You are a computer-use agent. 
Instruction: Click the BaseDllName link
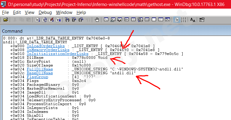[x=40, y=73]
